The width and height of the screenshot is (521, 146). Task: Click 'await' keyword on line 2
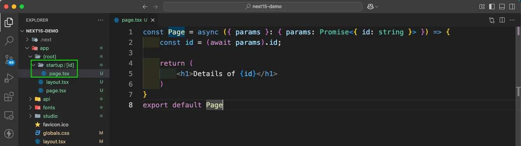coord(221,42)
